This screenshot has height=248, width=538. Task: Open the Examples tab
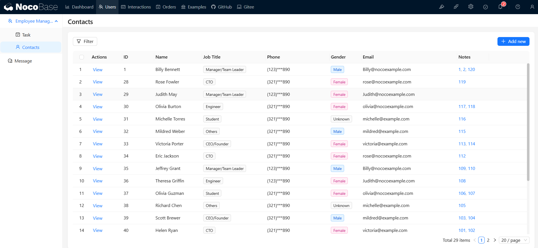coord(194,7)
